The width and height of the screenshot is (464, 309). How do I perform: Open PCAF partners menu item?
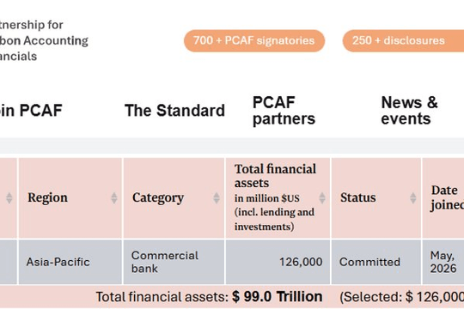pos(284,111)
